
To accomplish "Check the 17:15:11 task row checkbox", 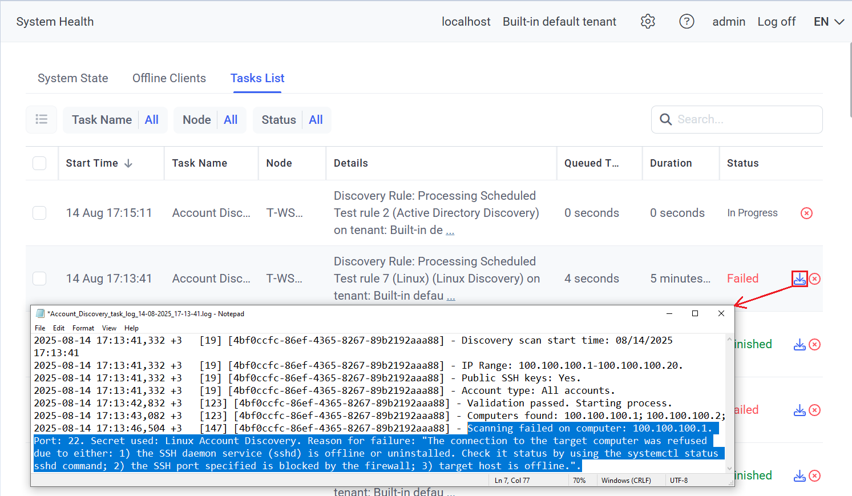I will click(39, 213).
